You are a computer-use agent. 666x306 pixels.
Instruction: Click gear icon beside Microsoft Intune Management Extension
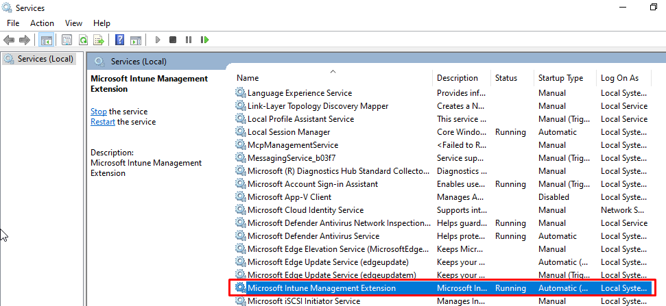click(241, 288)
